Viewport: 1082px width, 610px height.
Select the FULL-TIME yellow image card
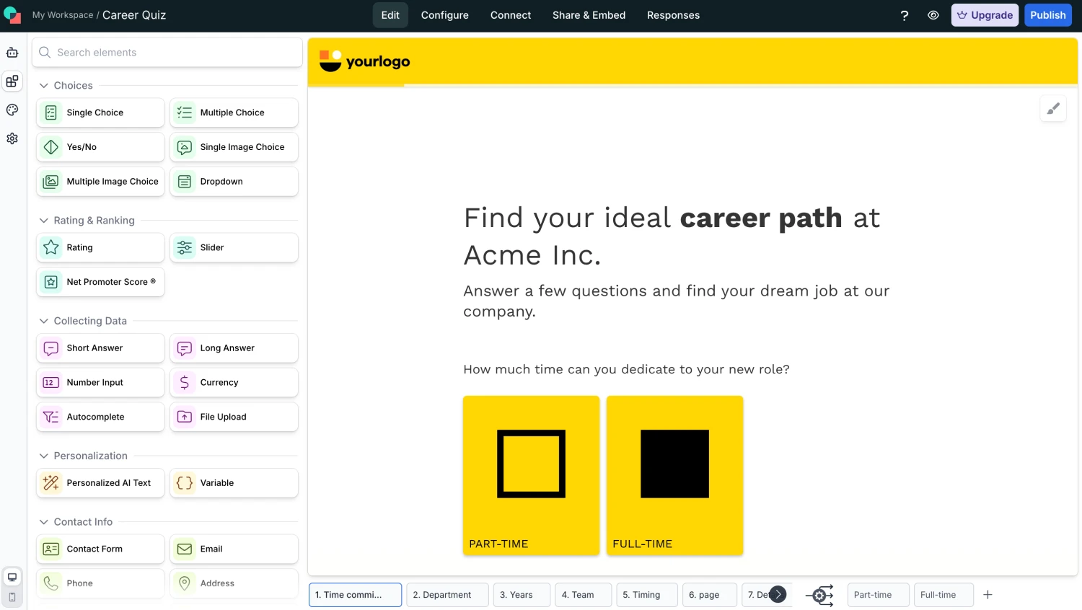[674, 475]
